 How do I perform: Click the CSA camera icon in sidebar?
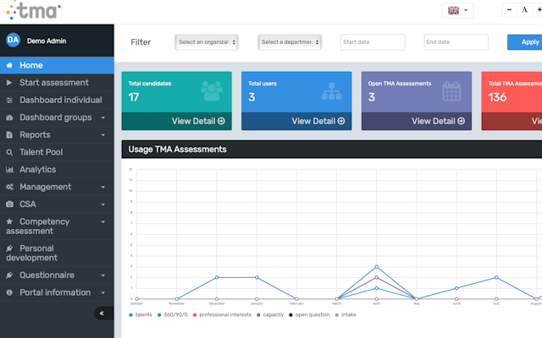coord(9,204)
